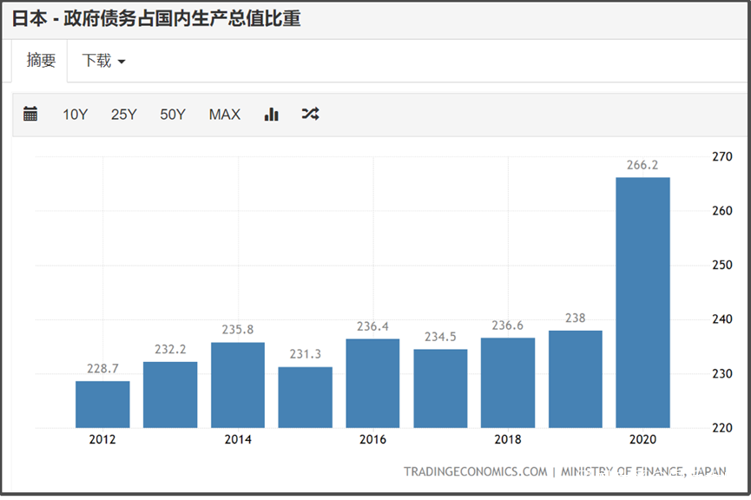
Task: Open the calendar date range icon
Action: [30, 114]
